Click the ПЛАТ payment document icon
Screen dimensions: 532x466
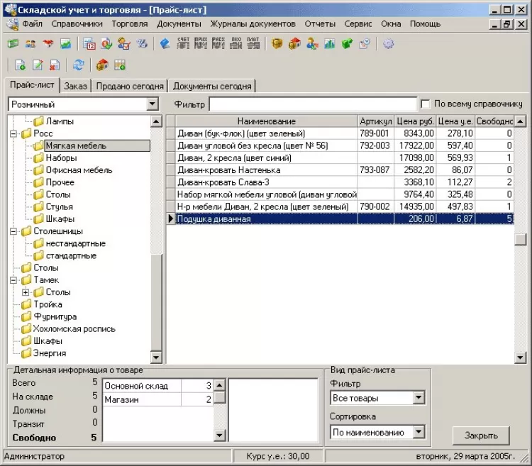(253, 43)
